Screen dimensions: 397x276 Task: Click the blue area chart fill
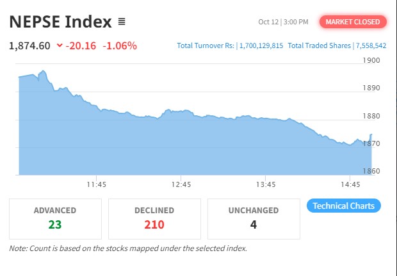point(192,147)
